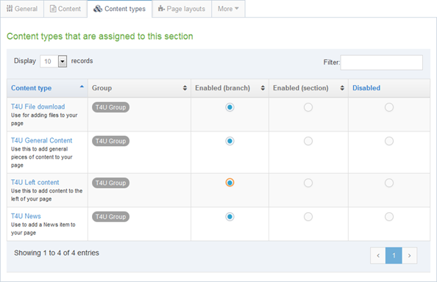Click T4U Group badge for T4U News
Viewport: 437px width, 282px height.
click(x=110, y=217)
